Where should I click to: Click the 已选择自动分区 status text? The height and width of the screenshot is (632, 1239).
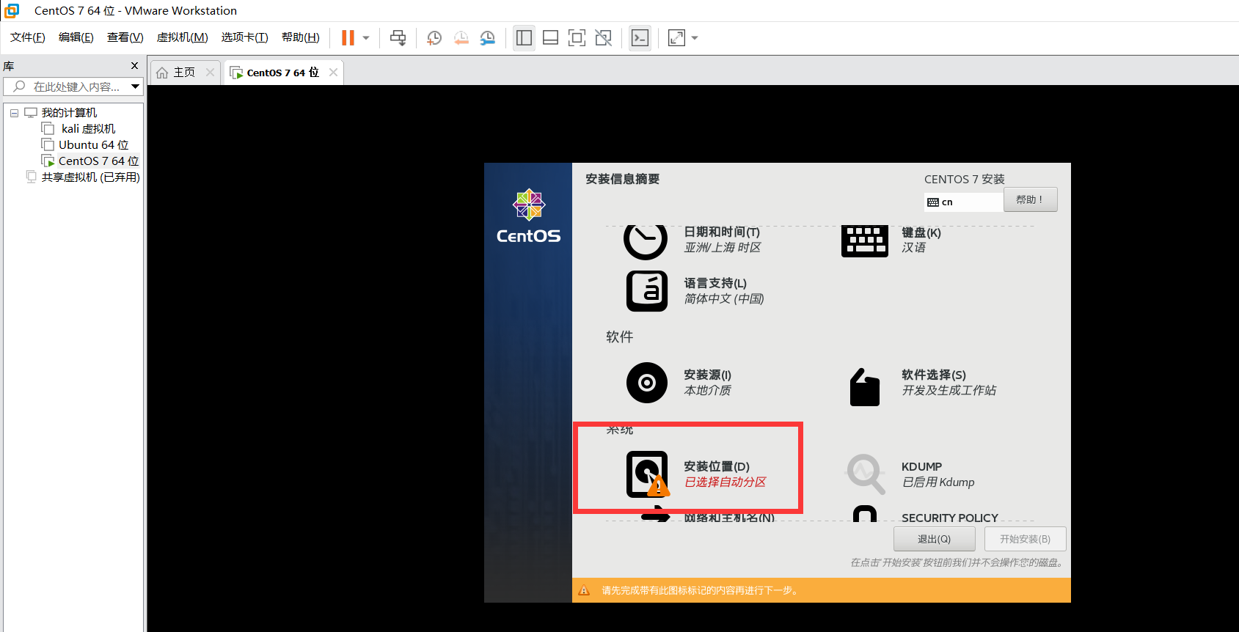(x=725, y=482)
